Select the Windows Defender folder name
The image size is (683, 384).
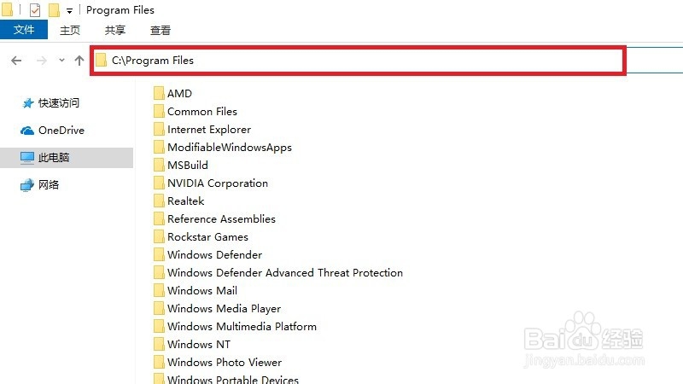tap(215, 254)
